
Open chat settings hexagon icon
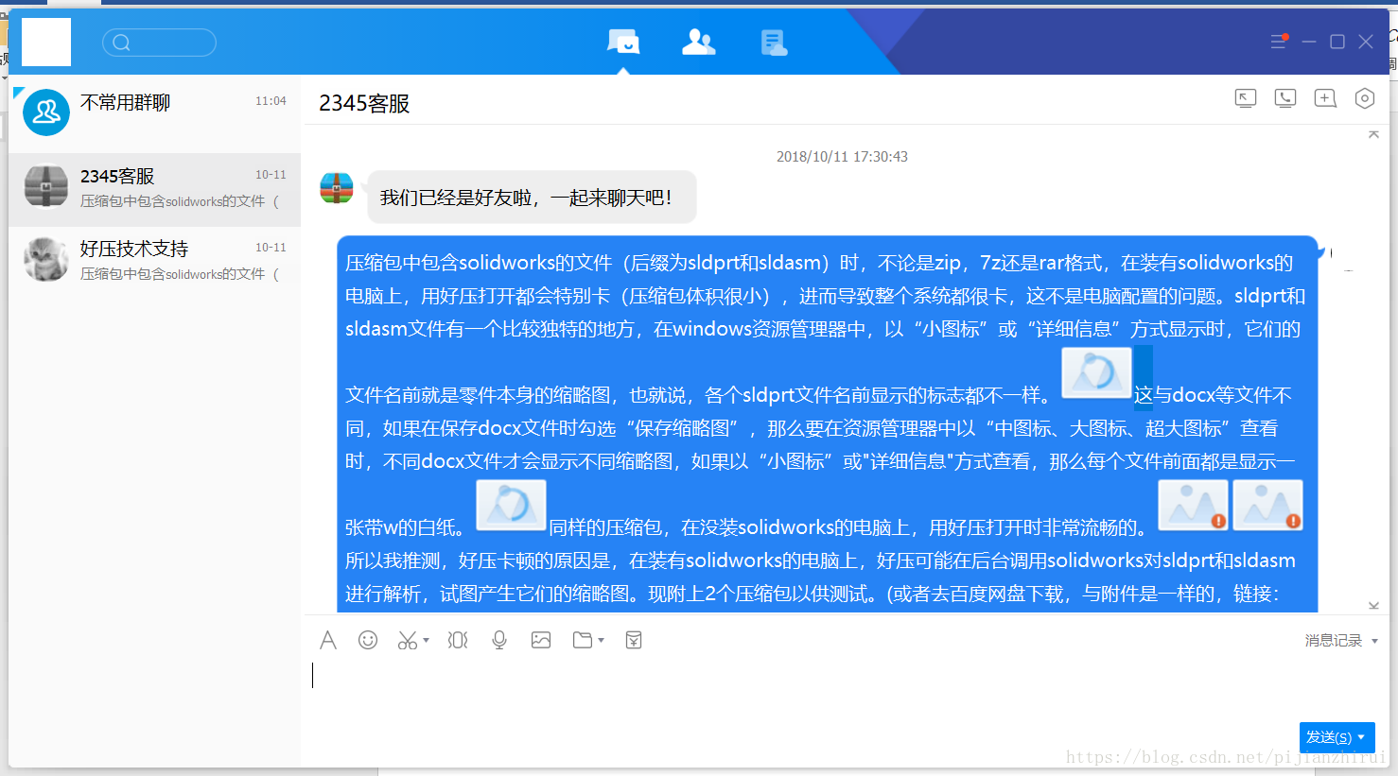coord(1364,98)
